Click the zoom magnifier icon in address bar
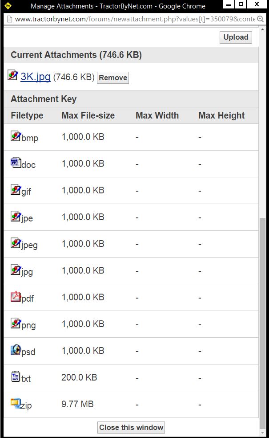The image size is (269, 438). pyautogui.click(x=261, y=19)
